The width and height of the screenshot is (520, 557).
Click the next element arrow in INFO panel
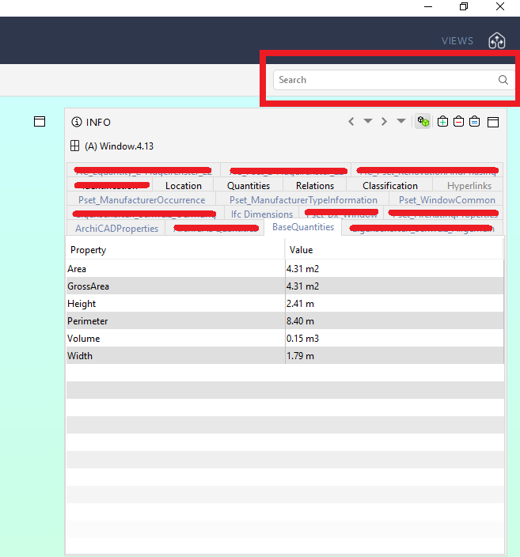coord(384,122)
